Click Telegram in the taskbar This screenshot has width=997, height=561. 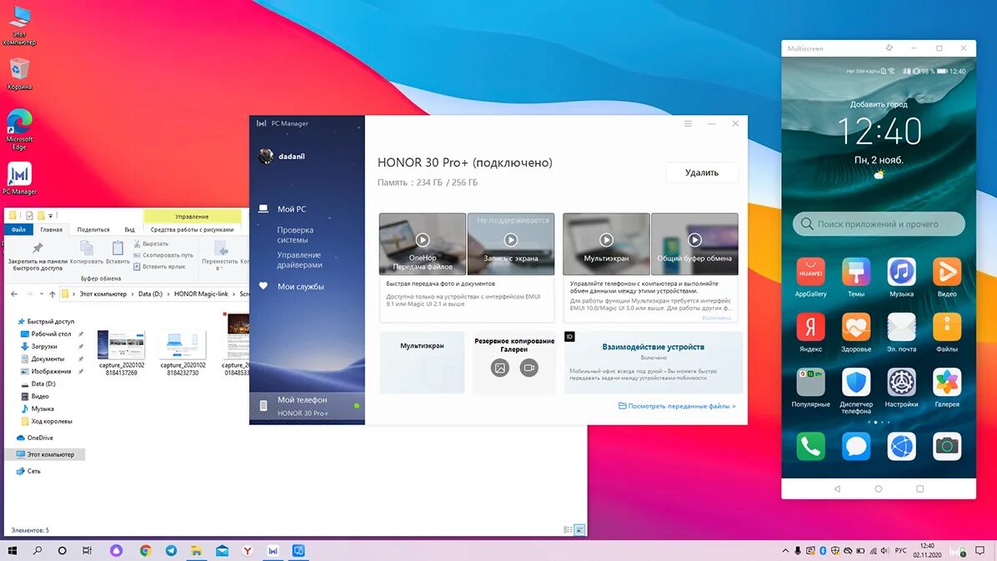pyautogui.click(x=171, y=551)
